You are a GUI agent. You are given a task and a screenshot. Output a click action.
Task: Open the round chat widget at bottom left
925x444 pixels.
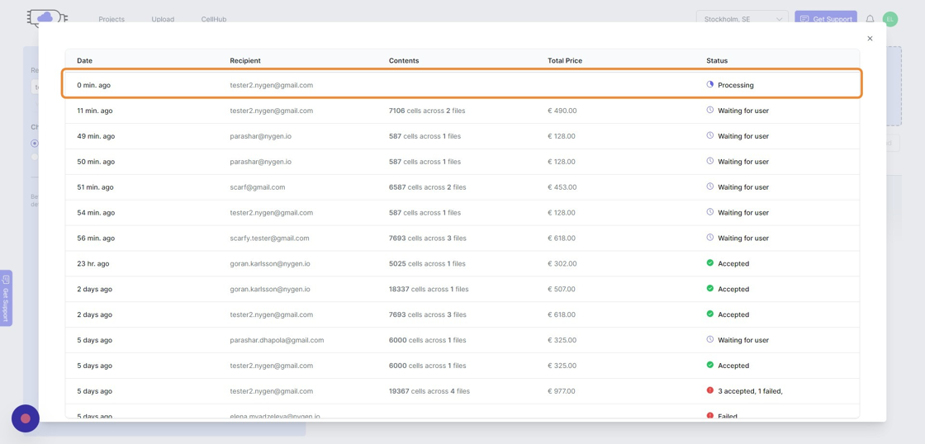tap(26, 418)
